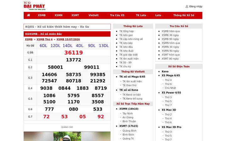Open XS Max 3D Pro link
The width and height of the screenshot is (226, 141).
click(x=171, y=127)
